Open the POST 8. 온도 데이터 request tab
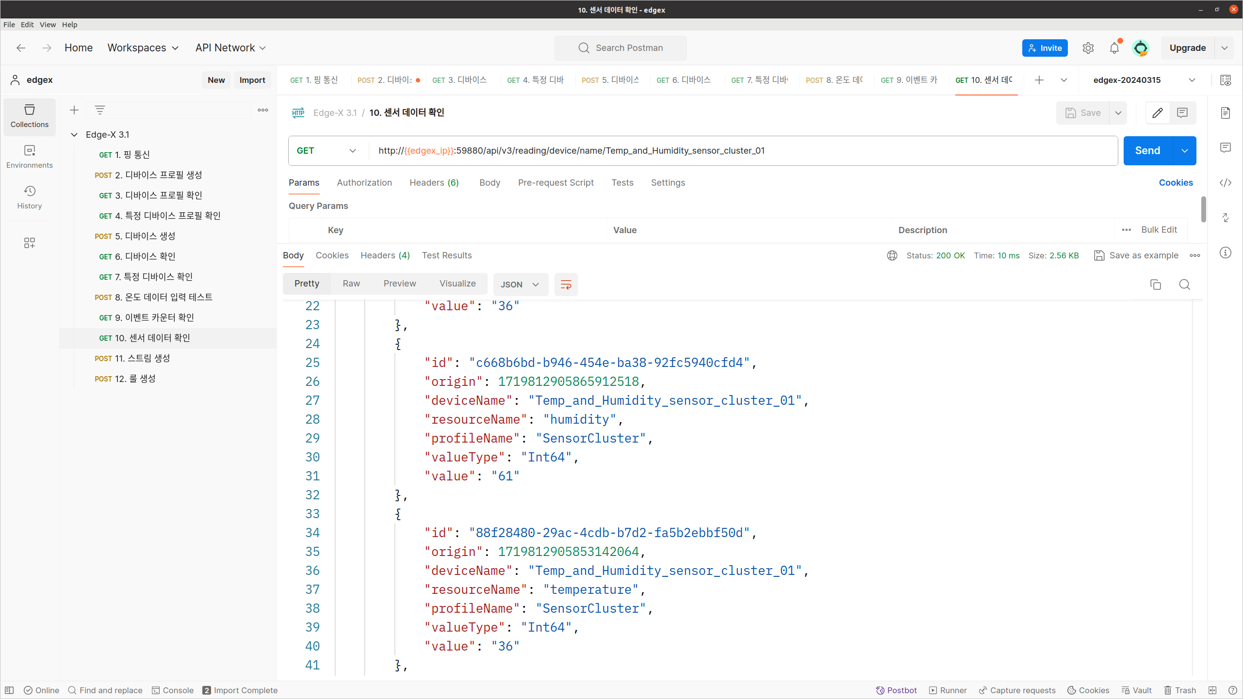 (835, 80)
